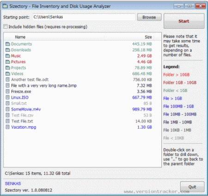The height and width of the screenshot is (196, 208).
Task: Click the 445.19 MB size value
Action: pyautogui.click(x=142, y=44)
